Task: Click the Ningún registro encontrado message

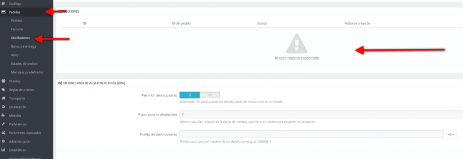Action: tap(297, 58)
